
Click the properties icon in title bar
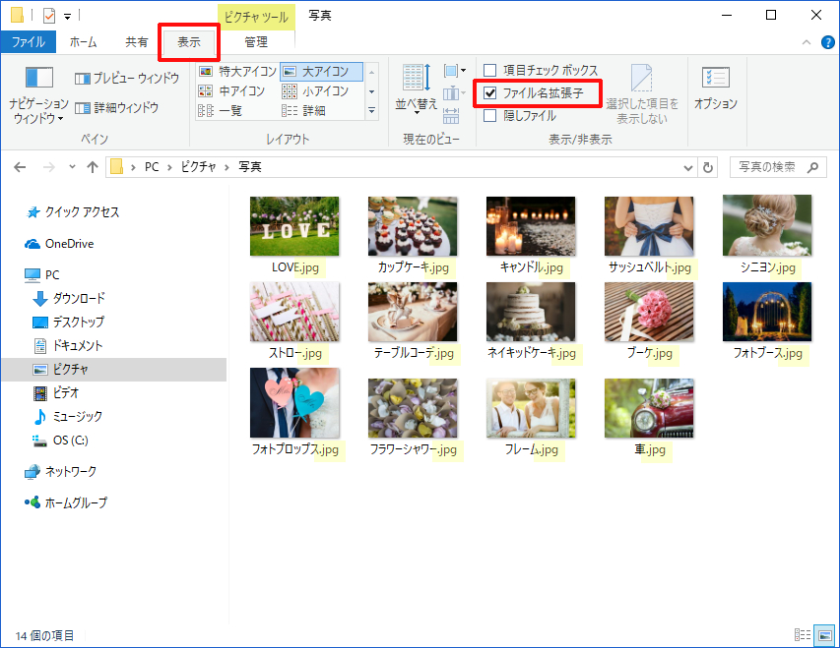[x=49, y=16]
